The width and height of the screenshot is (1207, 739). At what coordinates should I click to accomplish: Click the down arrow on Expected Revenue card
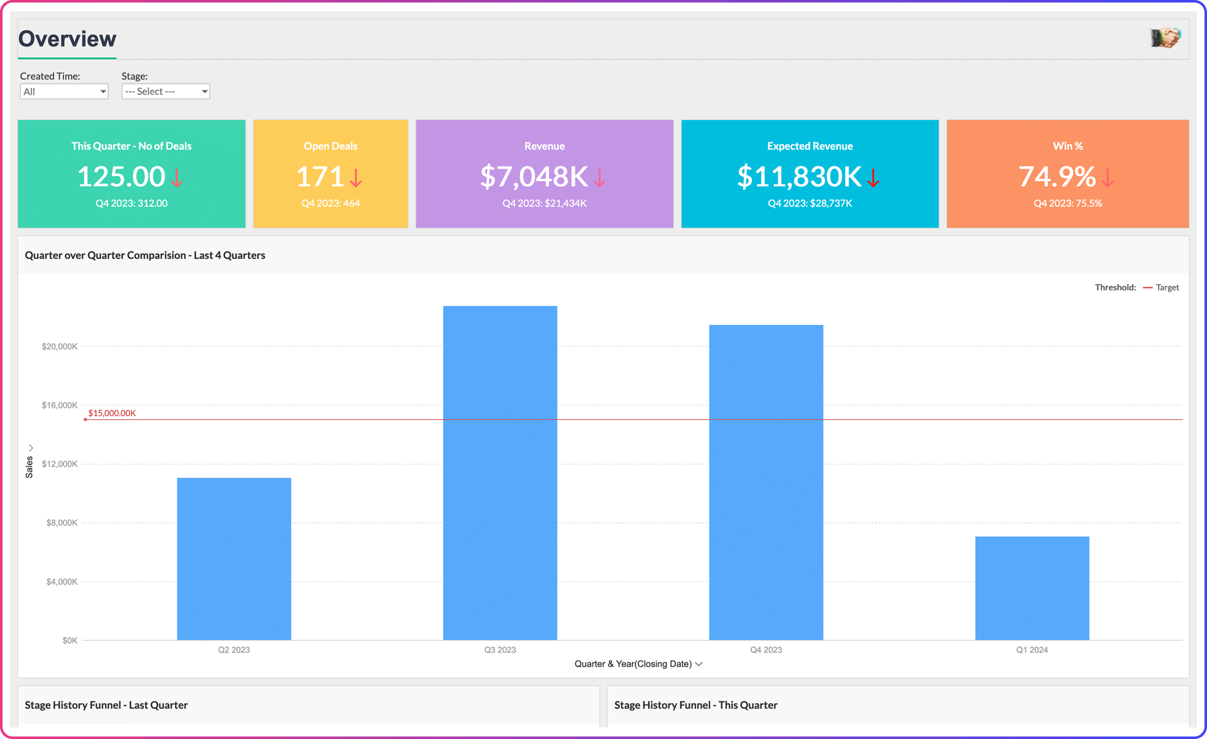pos(874,178)
